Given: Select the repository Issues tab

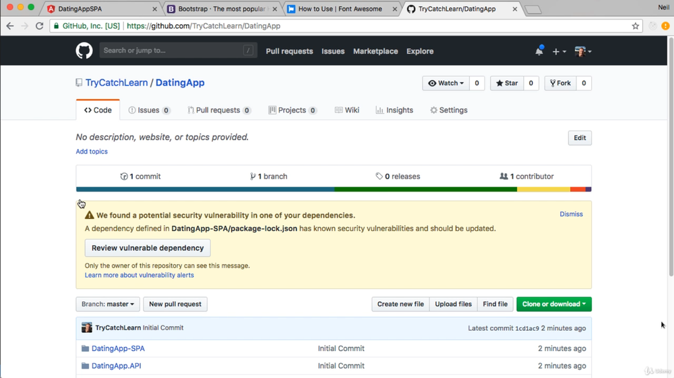Looking at the screenshot, I should (149, 110).
